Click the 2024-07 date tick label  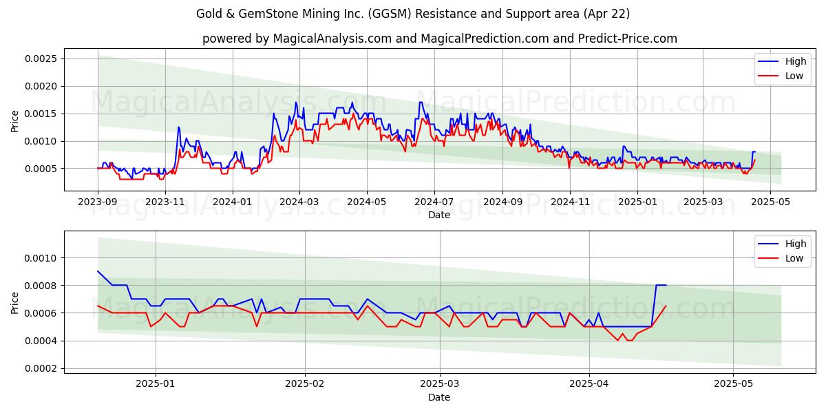(434, 202)
